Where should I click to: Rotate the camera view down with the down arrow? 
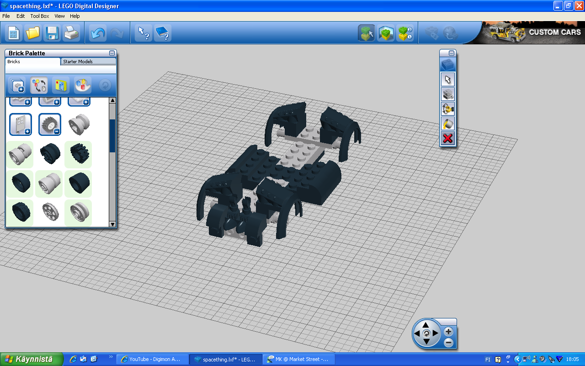pyautogui.click(x=426, y=342)
